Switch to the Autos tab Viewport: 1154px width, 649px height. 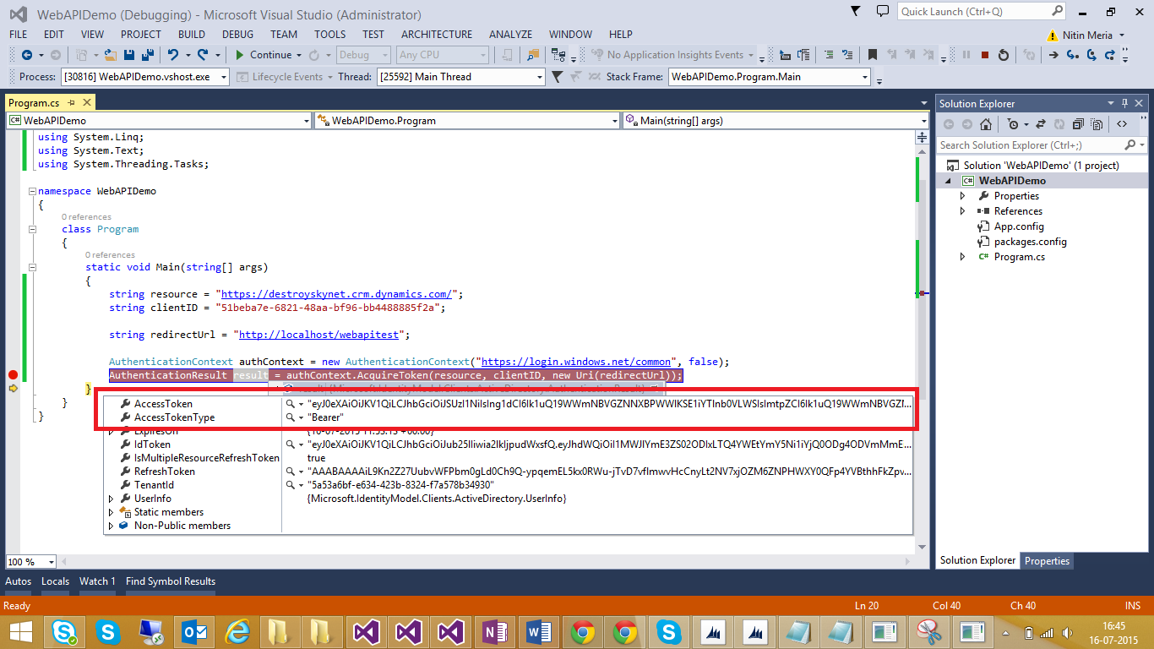tap(19, 581)
